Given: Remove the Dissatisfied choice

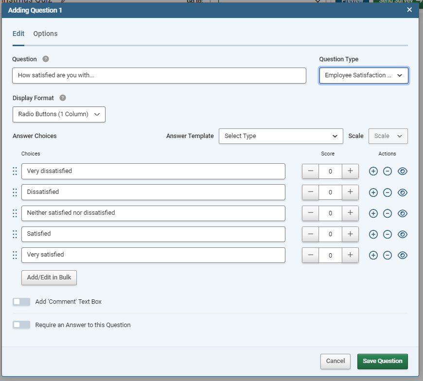Looking at the screenshot, I should (388, 192).
